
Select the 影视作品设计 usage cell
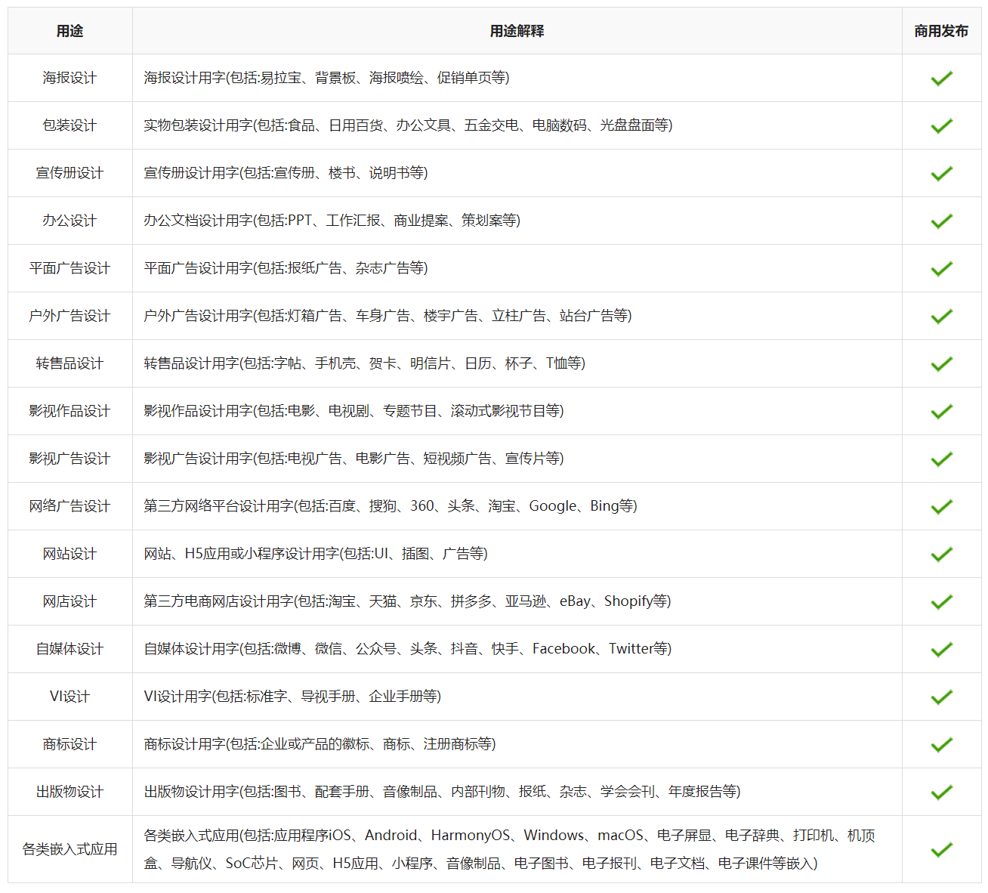click(70, 411)
